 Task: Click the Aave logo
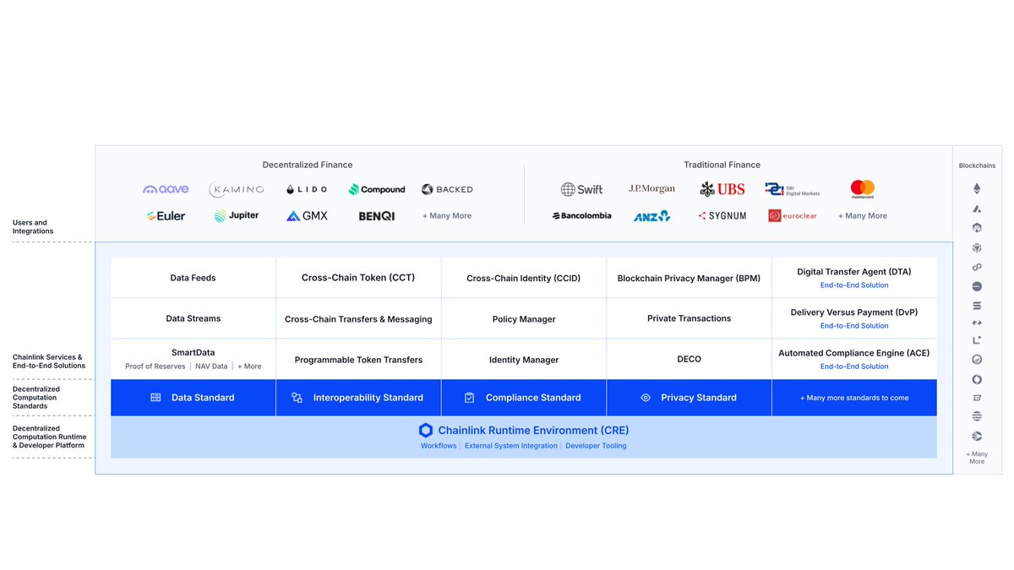(x=166, y=189)
